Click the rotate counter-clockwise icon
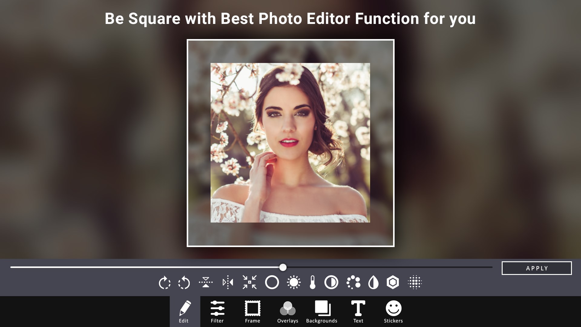Viewport: 581px width, 327px height. (184, 282)
